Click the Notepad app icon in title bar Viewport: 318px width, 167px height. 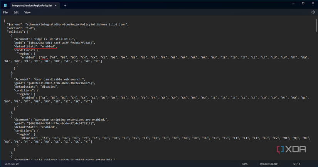[5, 5]
